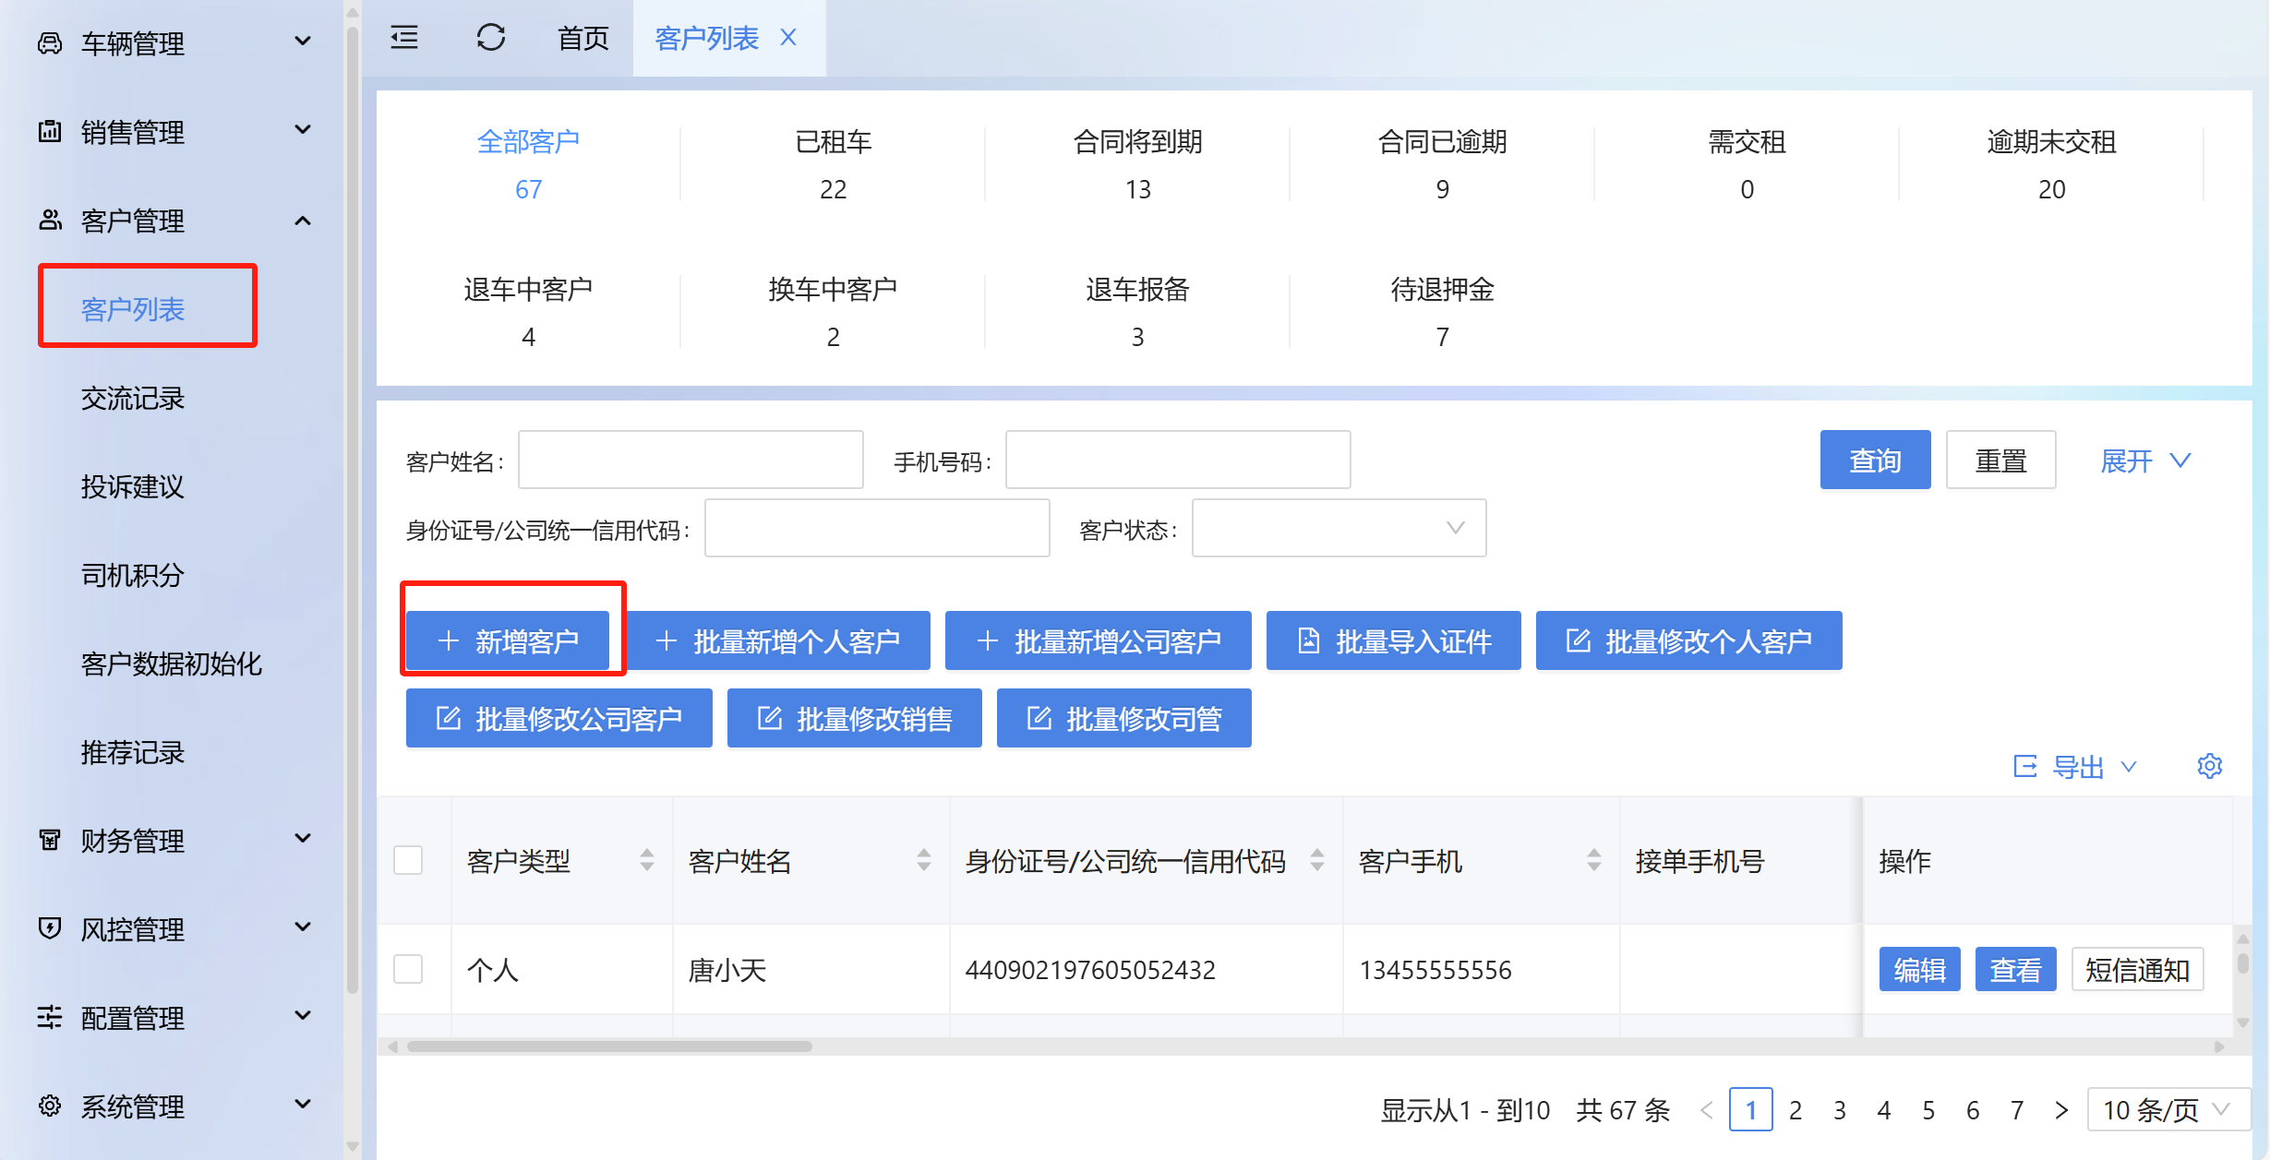Click sort arrows on 客户类型 column
Image resolution: width=2270 pixels, height=1160 pixels.
(647, 860)
